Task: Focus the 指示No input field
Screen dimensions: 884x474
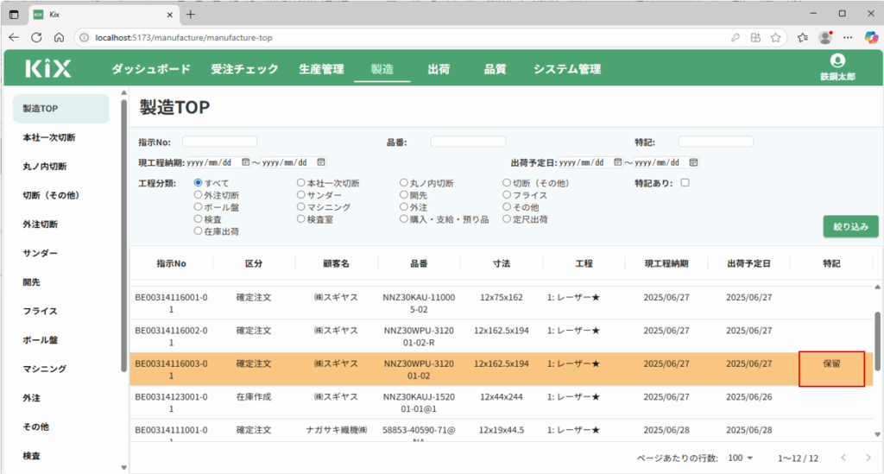Action: (219, 142)
